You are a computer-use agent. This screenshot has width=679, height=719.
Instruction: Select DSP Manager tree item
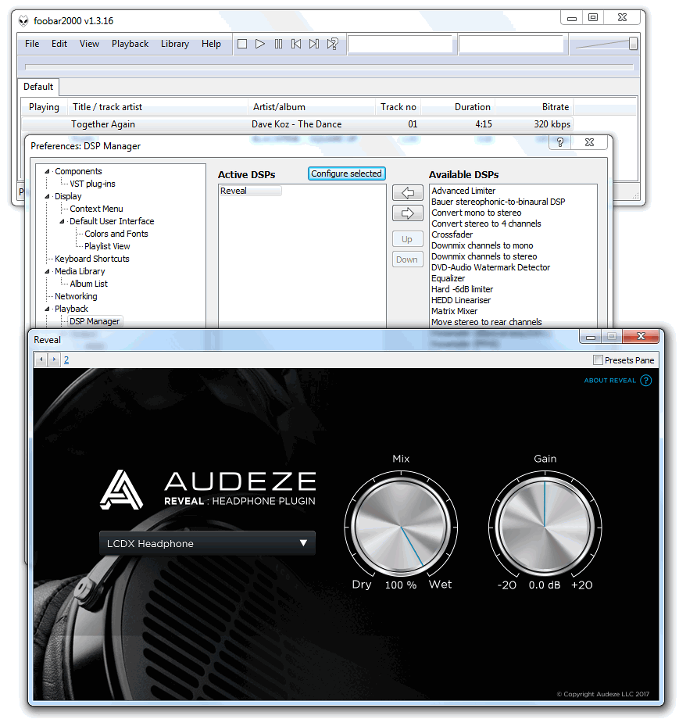[95, 321]
